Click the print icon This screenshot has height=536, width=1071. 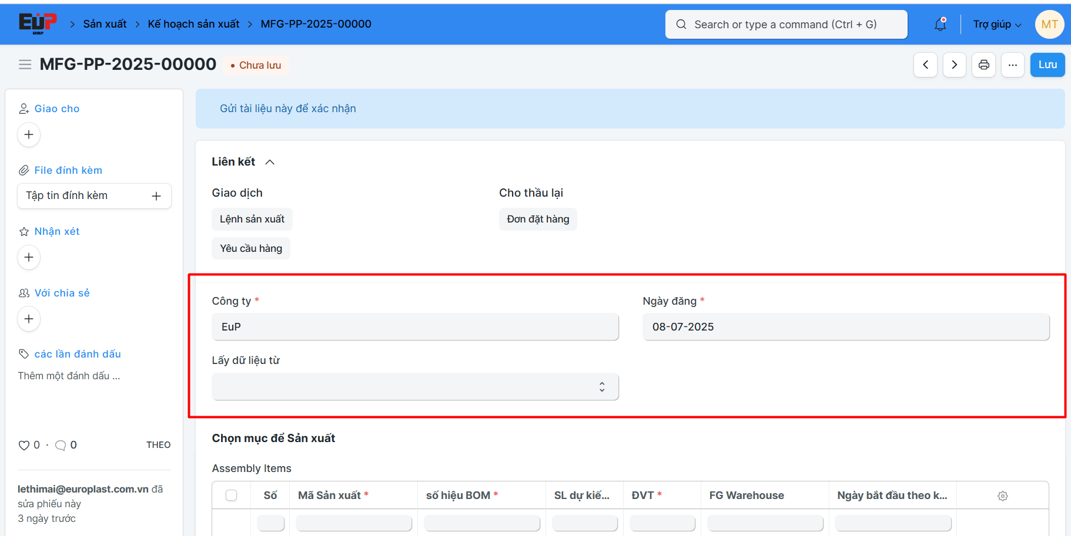tap(983, 65)
